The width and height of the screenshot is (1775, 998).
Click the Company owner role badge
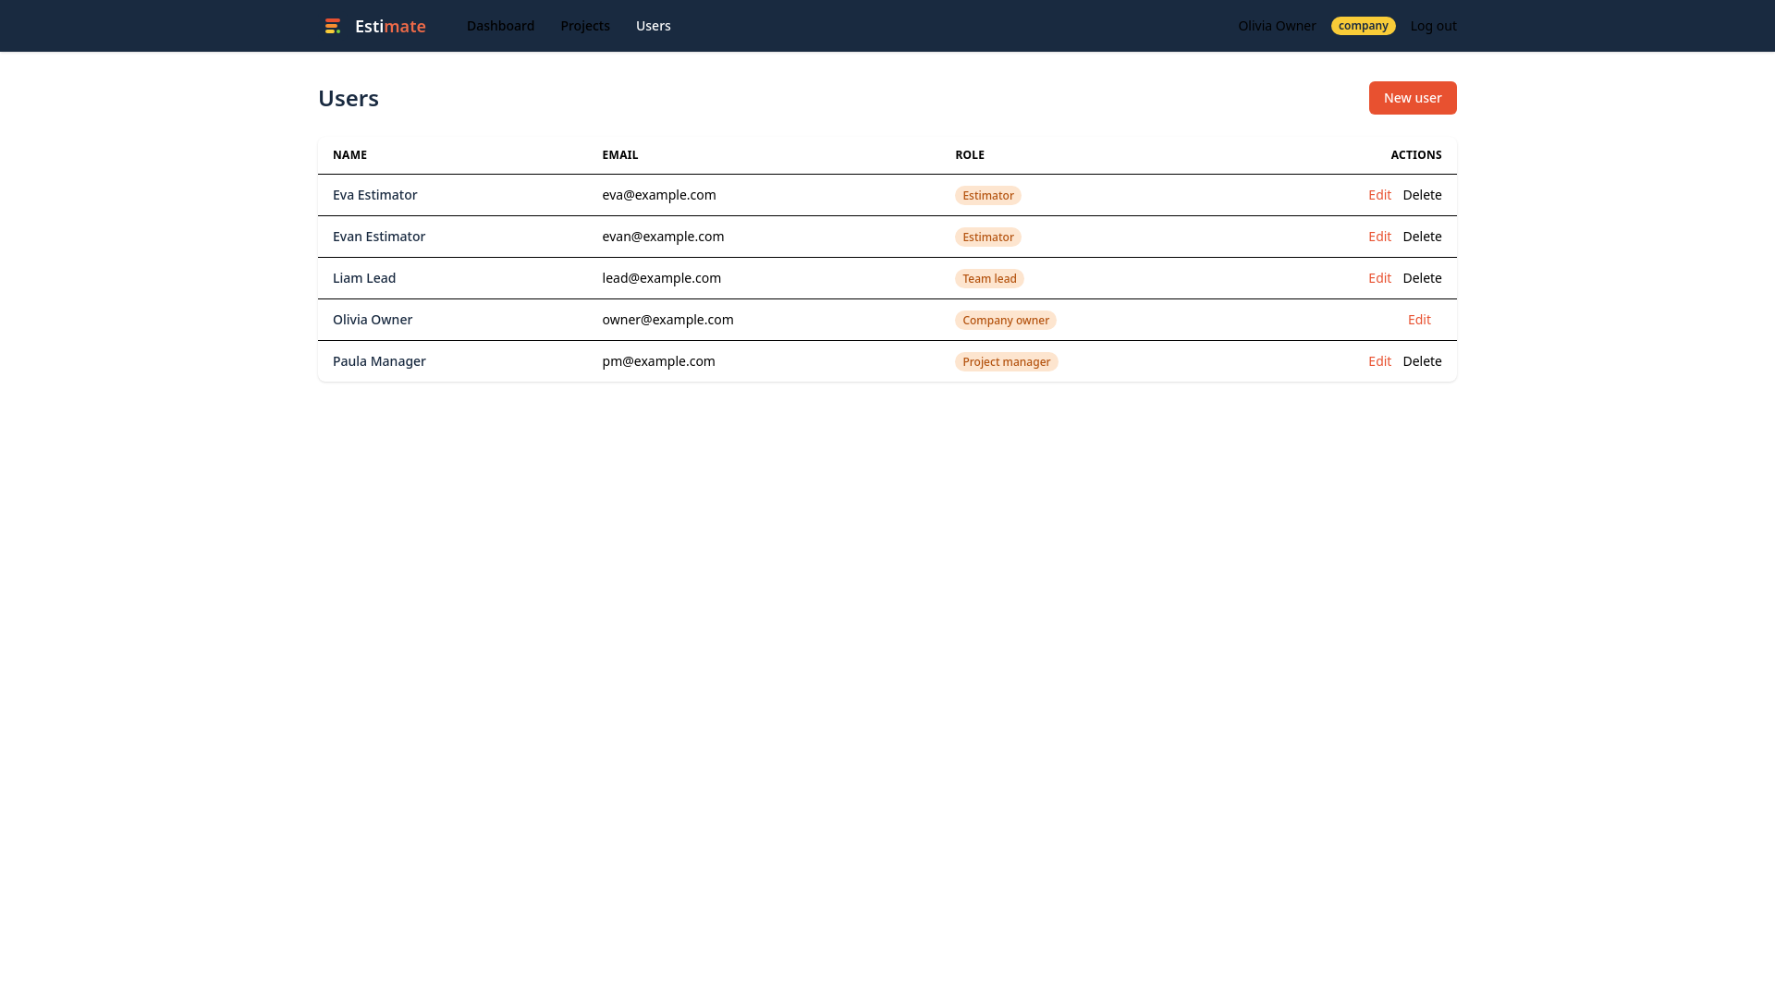(1006, 320)
